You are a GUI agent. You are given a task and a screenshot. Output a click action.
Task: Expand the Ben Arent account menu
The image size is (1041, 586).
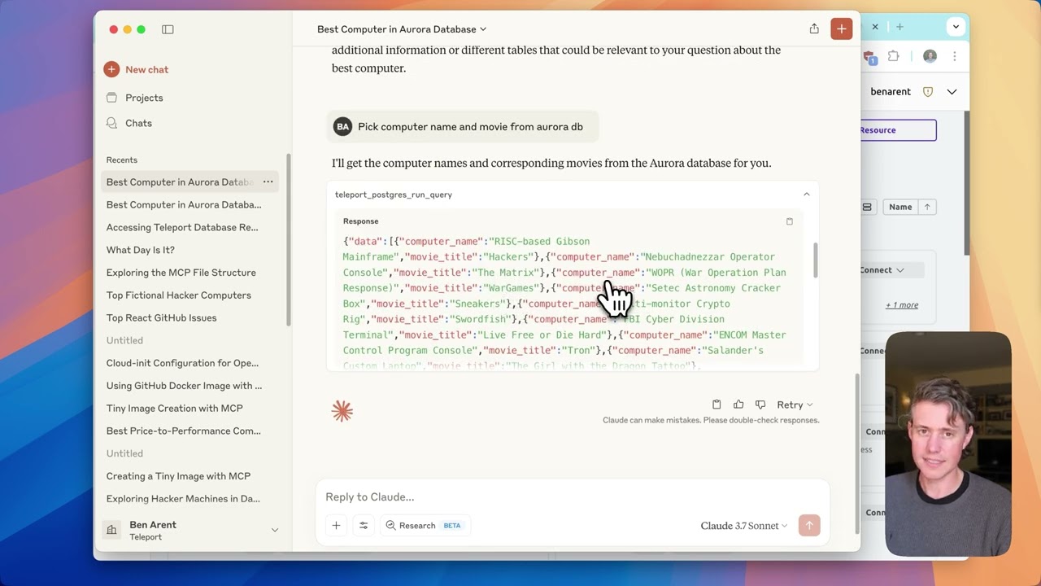coord(274,530)
